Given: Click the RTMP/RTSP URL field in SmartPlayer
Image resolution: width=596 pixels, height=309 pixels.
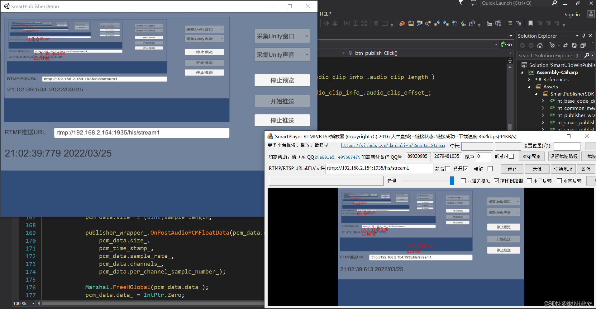Looking at the screenshot, I should point(379,168).
